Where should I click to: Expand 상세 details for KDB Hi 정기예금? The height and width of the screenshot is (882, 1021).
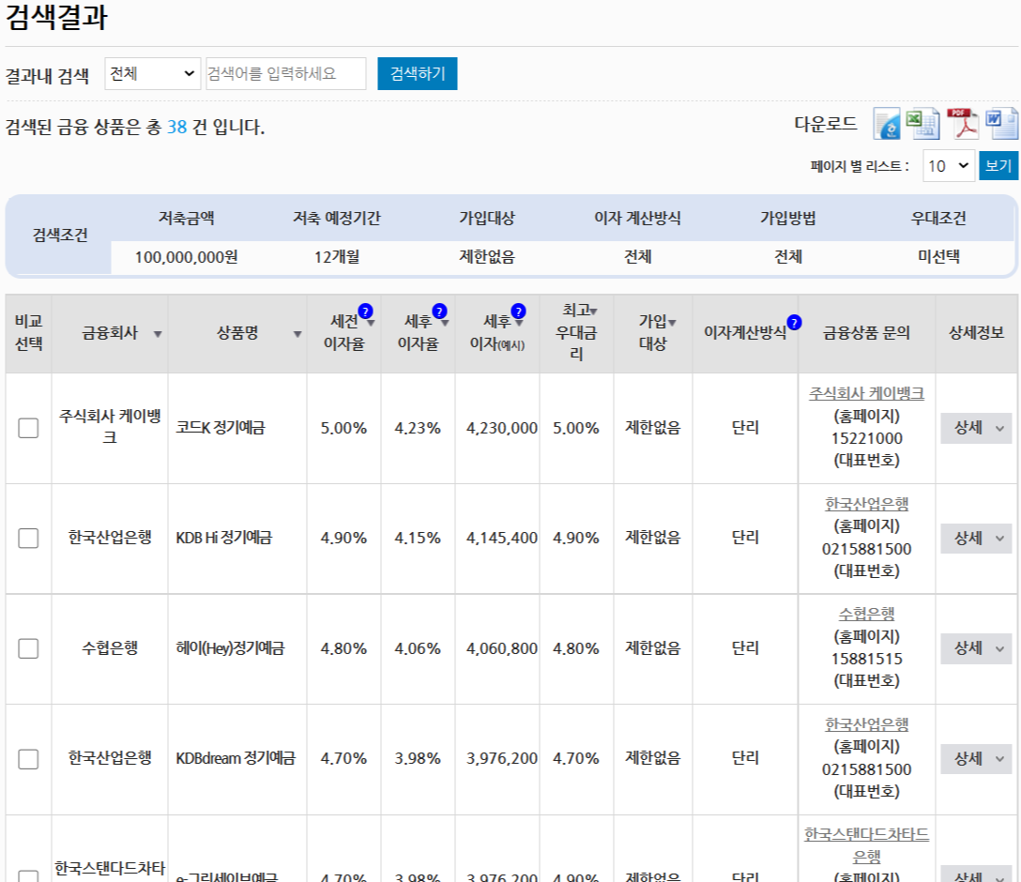pos(976,539)
